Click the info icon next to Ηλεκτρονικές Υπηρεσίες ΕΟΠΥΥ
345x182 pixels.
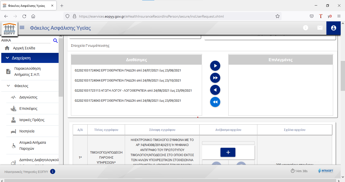(53, 172)
